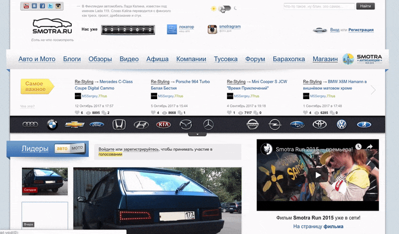This screenshot has width=399, height=234.
Task: Select the Toyota brand logo
Action: click(320, 124)
